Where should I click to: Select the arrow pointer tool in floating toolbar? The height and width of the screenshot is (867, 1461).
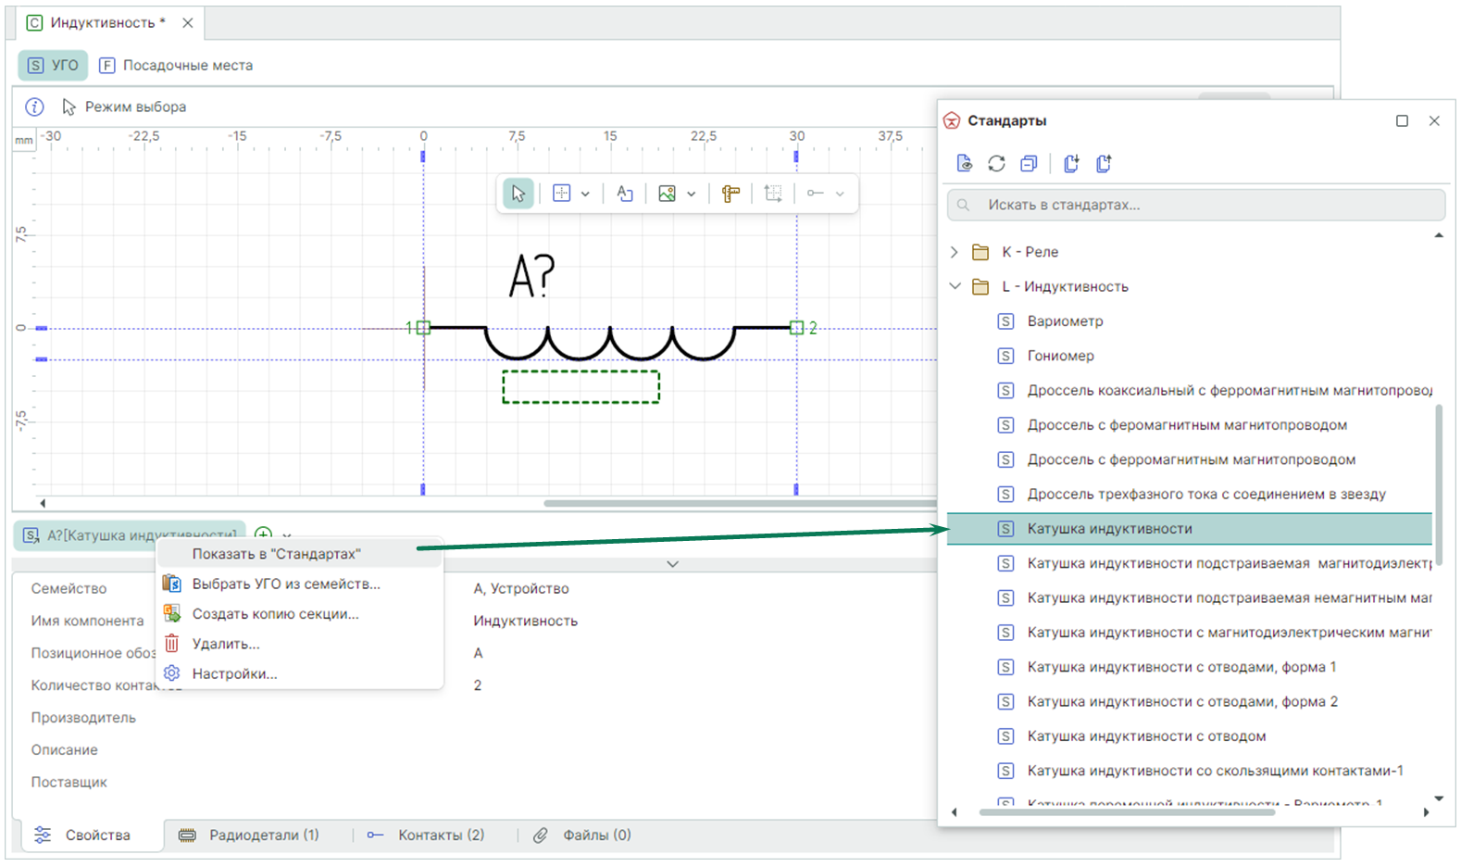pyautogui.click(x=518, y=194)
